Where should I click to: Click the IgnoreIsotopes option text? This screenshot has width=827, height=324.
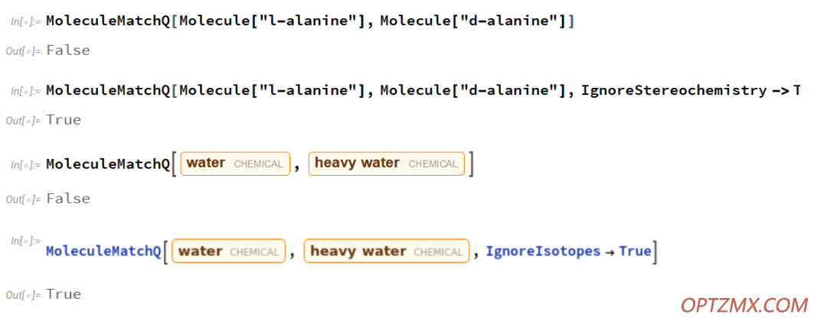pos(543,251)
